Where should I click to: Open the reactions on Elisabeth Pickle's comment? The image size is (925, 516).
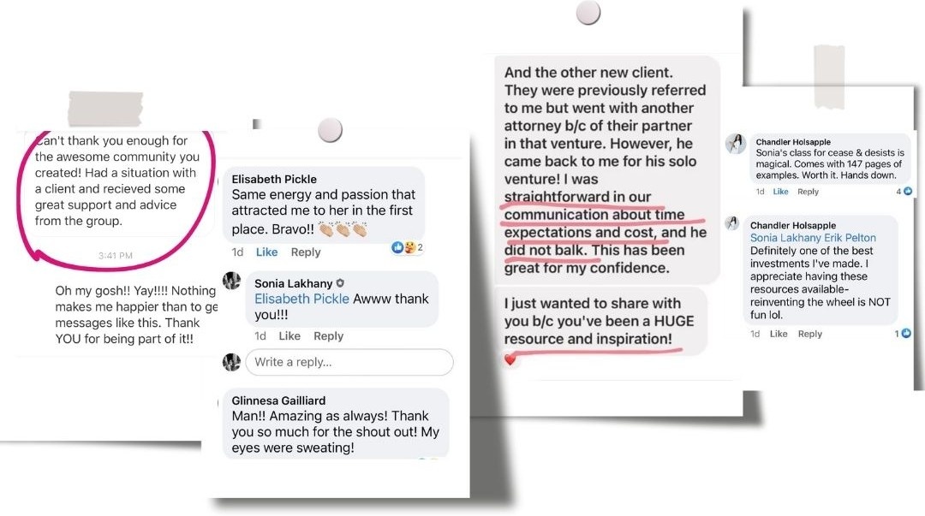pos(407,247)
